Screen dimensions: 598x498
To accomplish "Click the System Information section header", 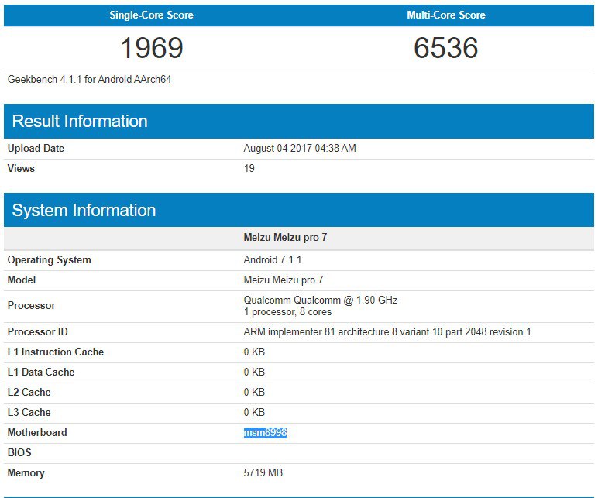I will click(x=299, y=210).
